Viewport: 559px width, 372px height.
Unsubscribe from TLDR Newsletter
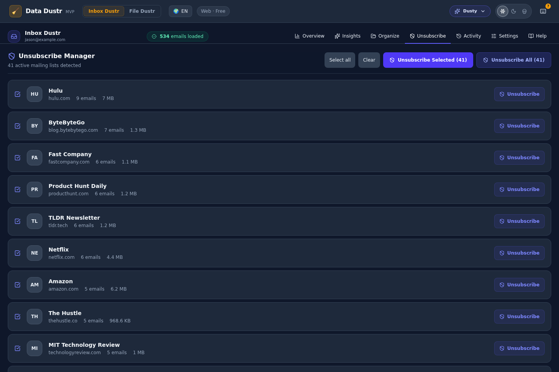pyautogui.click(x=519, y=221)
